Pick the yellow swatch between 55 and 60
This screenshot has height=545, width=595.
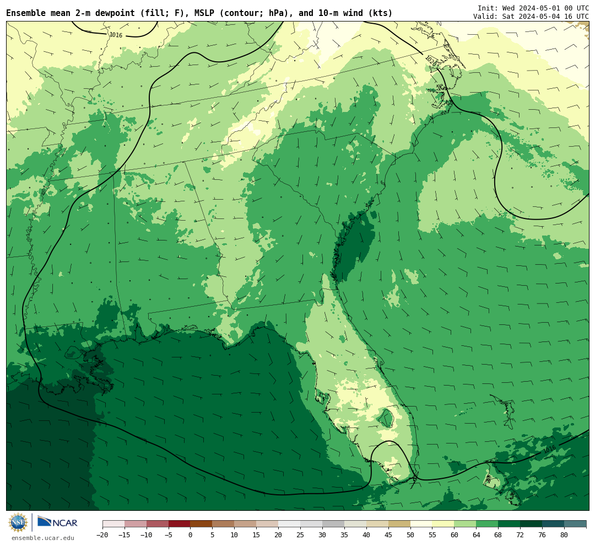443,523
